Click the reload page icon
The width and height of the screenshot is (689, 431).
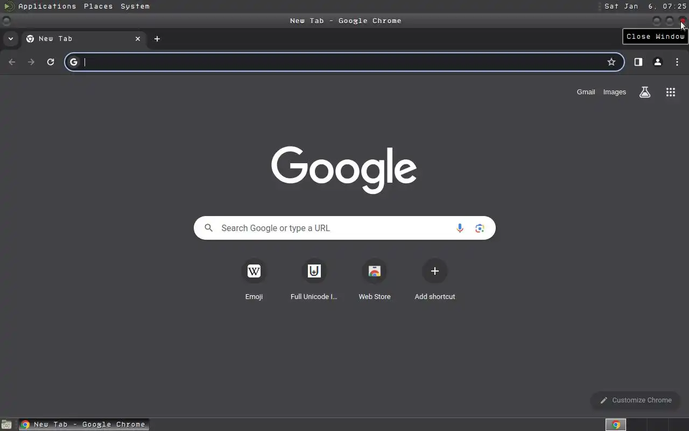[51, 62]
